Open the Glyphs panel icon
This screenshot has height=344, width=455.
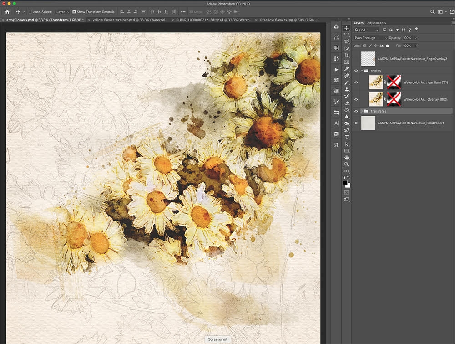tap(336, 145)
